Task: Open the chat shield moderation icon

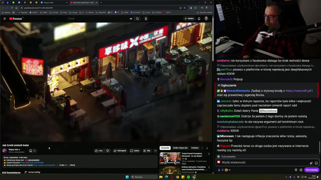Action: pos(296,170)
